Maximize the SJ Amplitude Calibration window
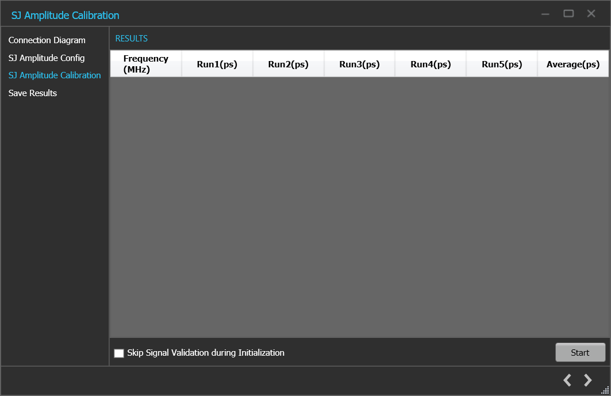Screen dimensions: 611x396 point(568,13)
